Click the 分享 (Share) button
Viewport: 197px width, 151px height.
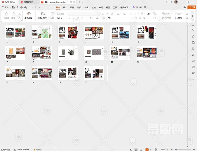pyautogui.click(x=192, y=8)
